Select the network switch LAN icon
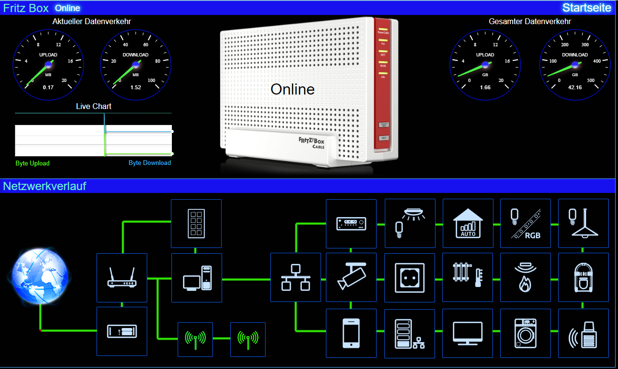Viewport: 618px width, 369px height. point(295,278)
